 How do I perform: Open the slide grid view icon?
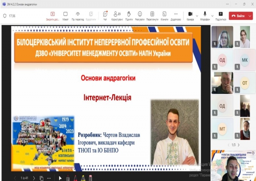coord(41,178)
